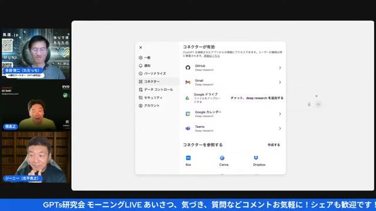This screenshot has width=376, height=211.
Task: Click the account icon beside アカウント
Action: pos(140,105)
